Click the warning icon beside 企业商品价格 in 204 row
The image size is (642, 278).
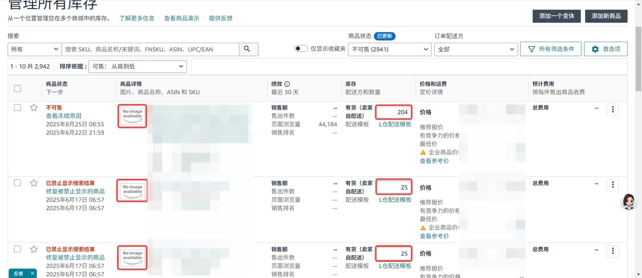point(423,152)
